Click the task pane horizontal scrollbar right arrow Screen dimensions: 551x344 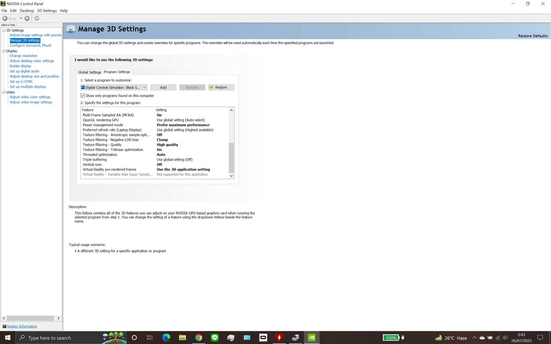(59, 318)
